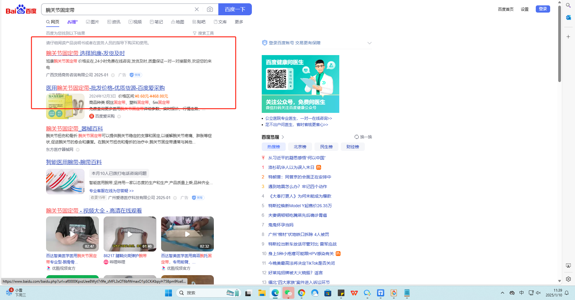
Task: Expand the login protection notice chevron
Action: tap(369, 43)
